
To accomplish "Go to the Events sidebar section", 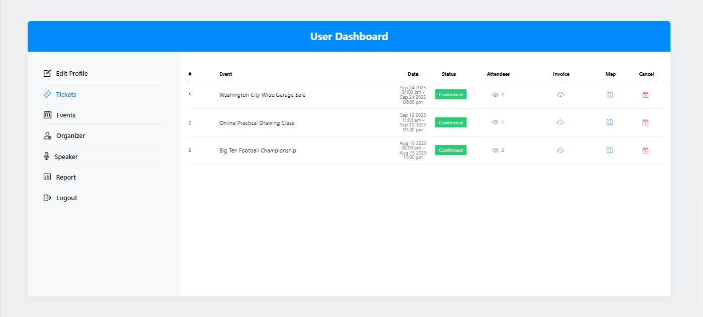I will (65, 115).
